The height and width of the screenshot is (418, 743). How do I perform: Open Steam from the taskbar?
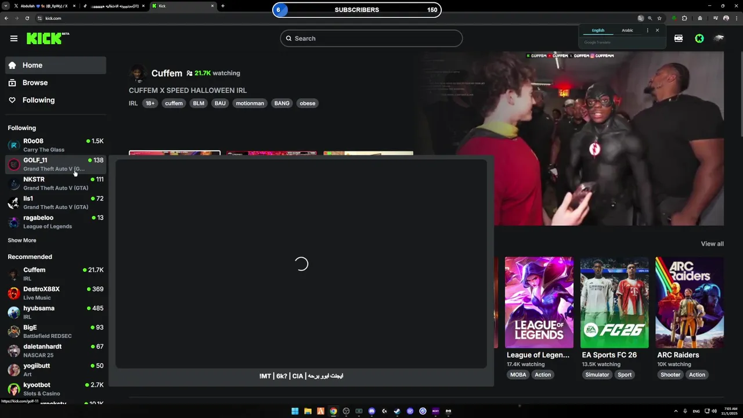coord(397,411)
